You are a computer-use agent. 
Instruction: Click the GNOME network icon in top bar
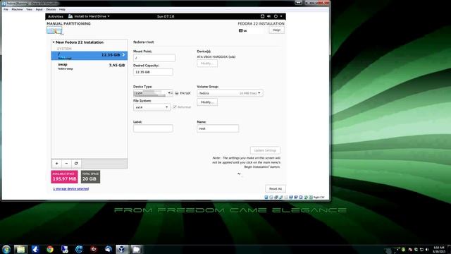pyautogui.click(x=262, y=16)
